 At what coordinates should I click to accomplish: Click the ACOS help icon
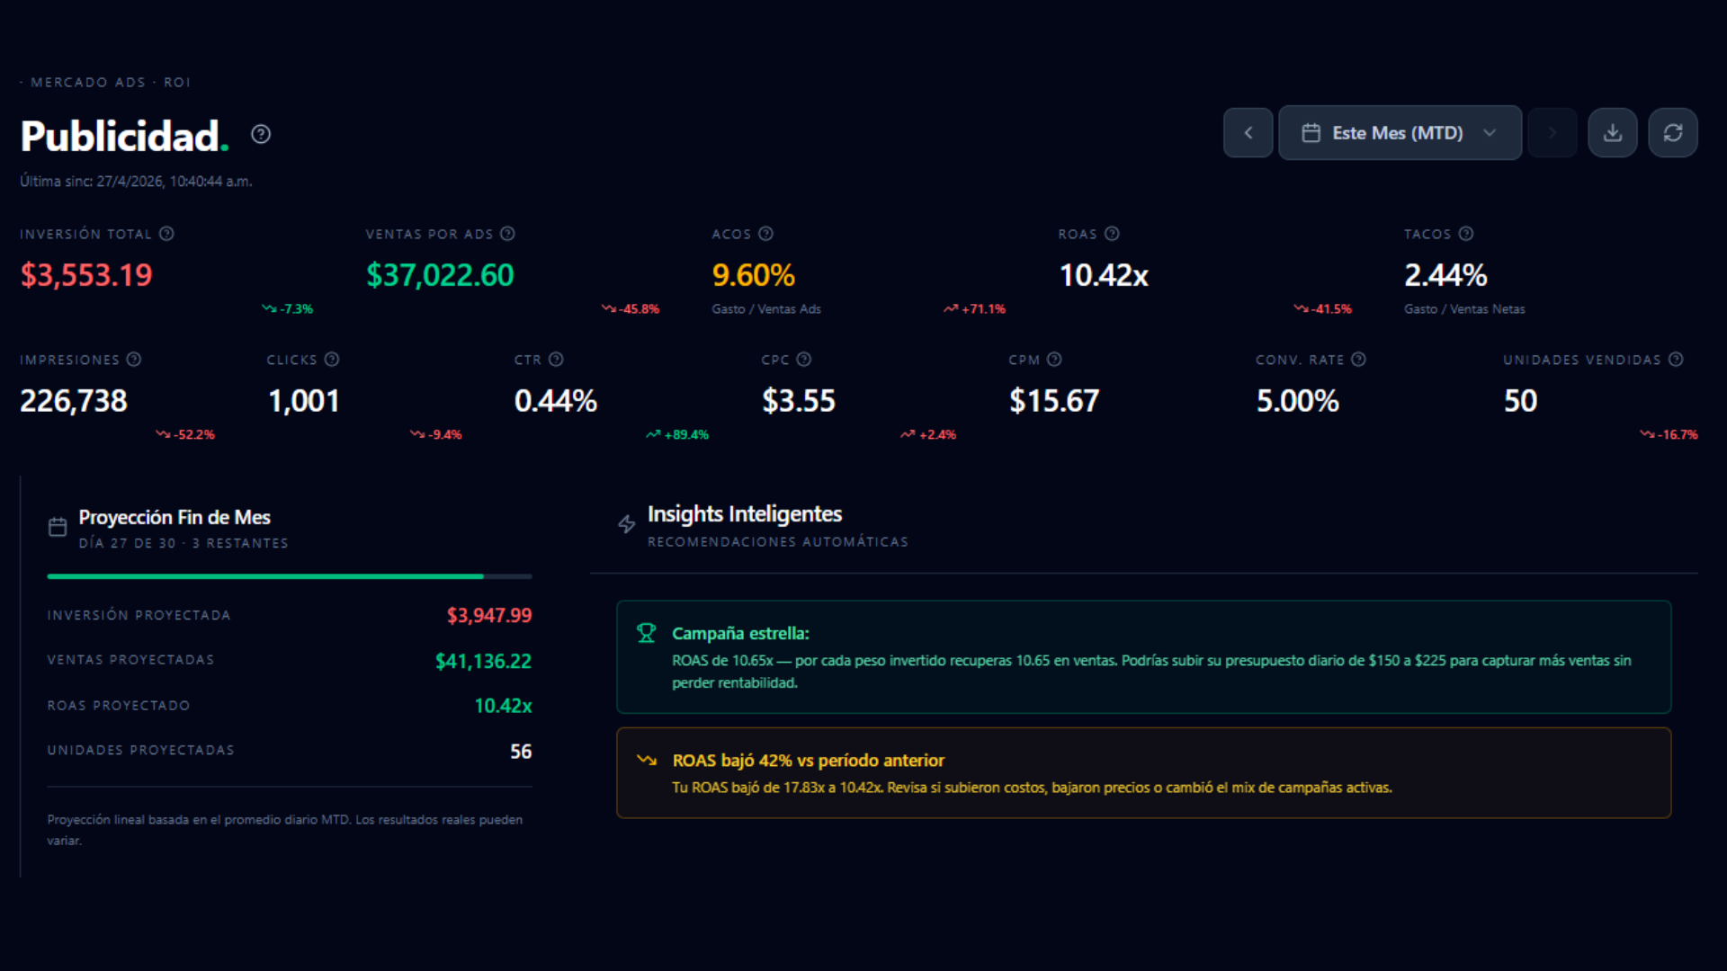[x=765, y=234]
